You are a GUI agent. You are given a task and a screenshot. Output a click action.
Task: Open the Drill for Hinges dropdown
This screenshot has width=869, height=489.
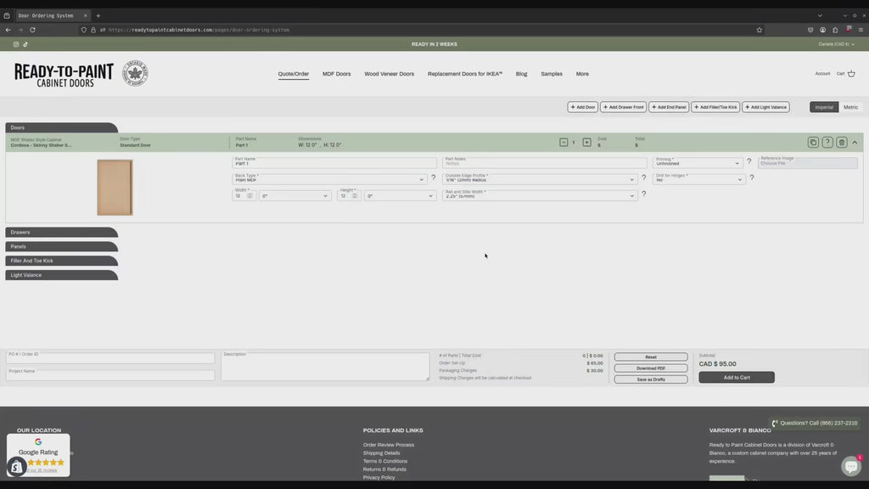[x=699, y=179]
